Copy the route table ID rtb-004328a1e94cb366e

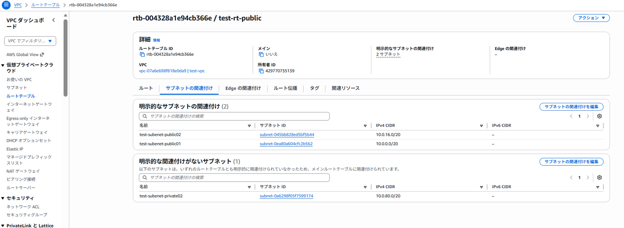(142, 54)
